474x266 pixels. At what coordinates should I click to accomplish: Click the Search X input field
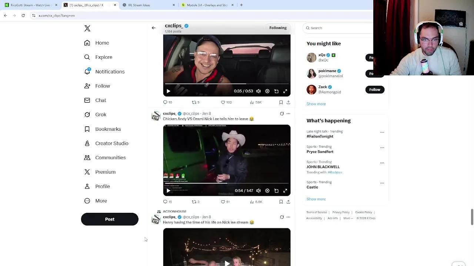coord(339,28)
